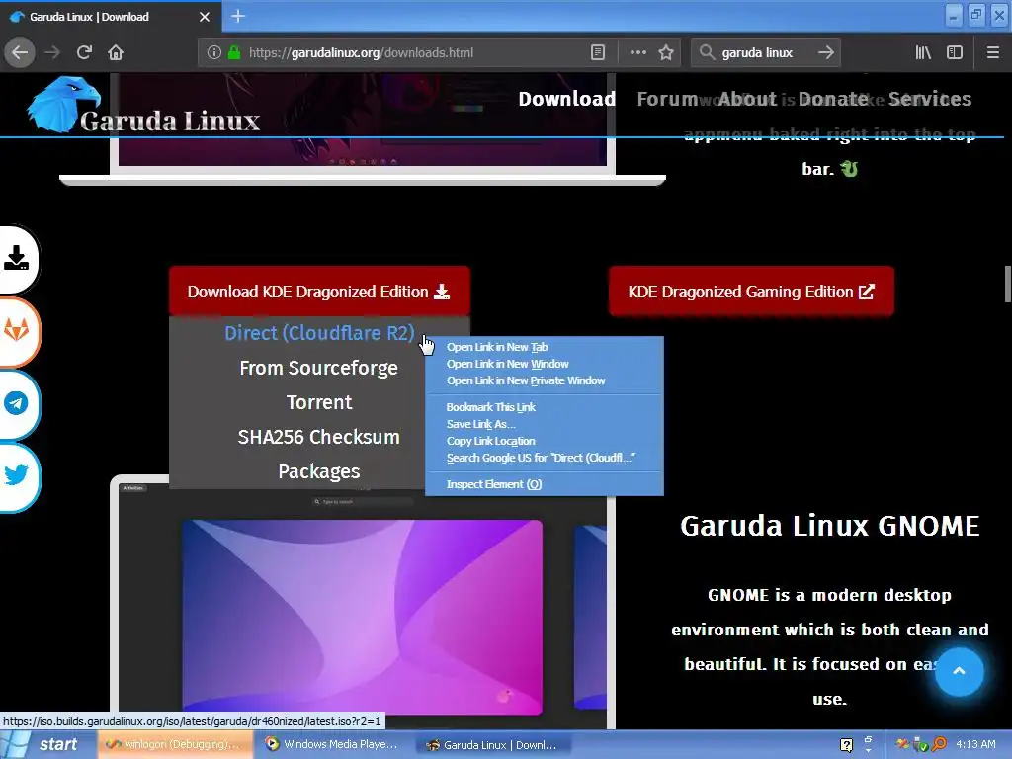Bookmark this page with the star icon
This screenshot has height=759, width=1012.
click(x=666, y=53)
